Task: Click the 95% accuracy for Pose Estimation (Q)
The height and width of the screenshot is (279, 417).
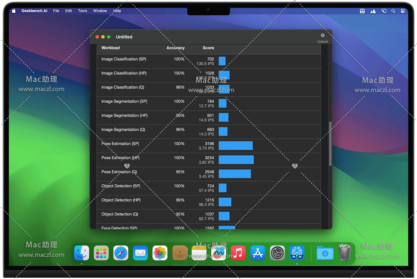Action: coord(180,172)
